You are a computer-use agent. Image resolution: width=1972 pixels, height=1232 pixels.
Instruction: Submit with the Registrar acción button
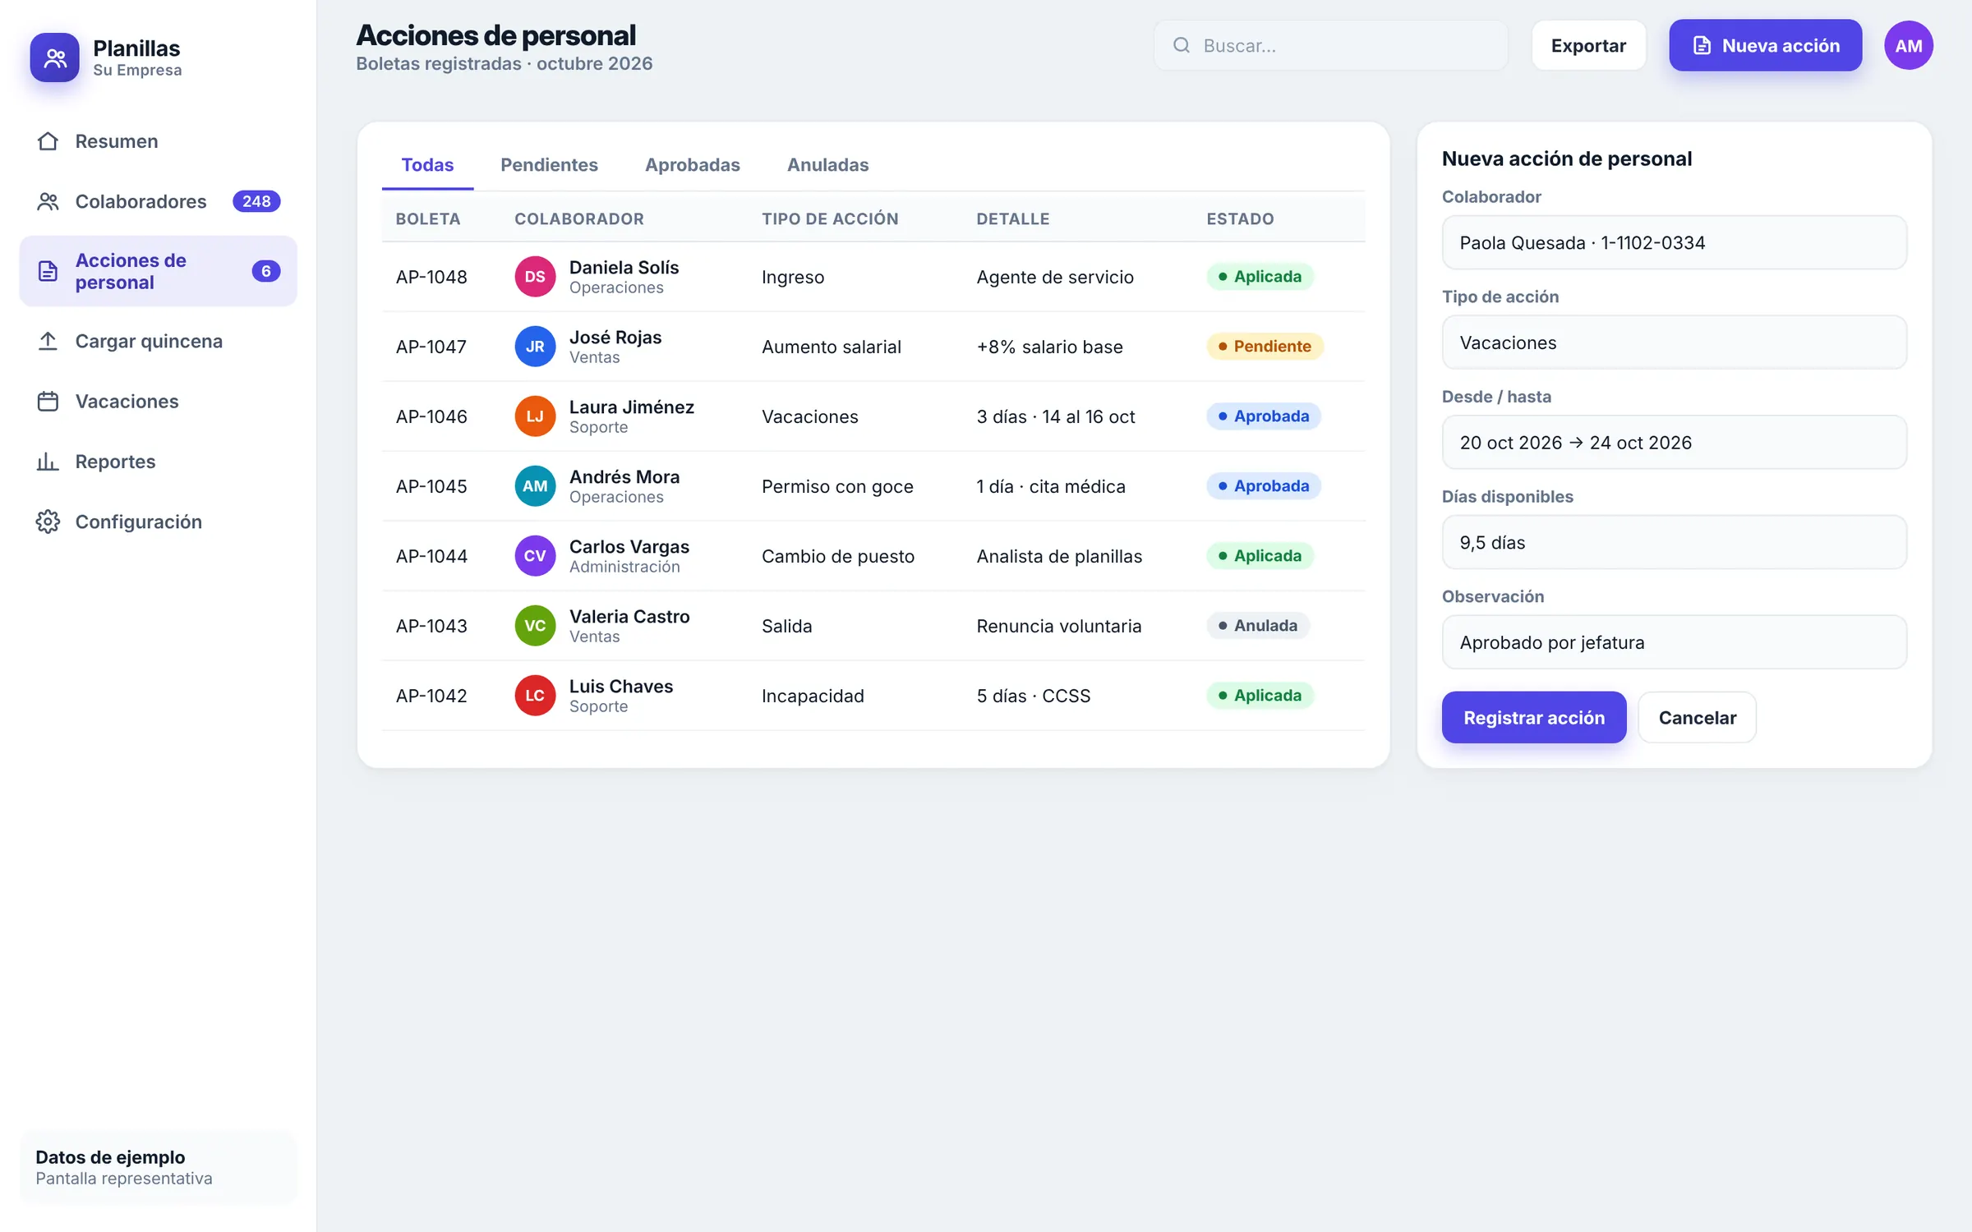tap(1533, 717)
